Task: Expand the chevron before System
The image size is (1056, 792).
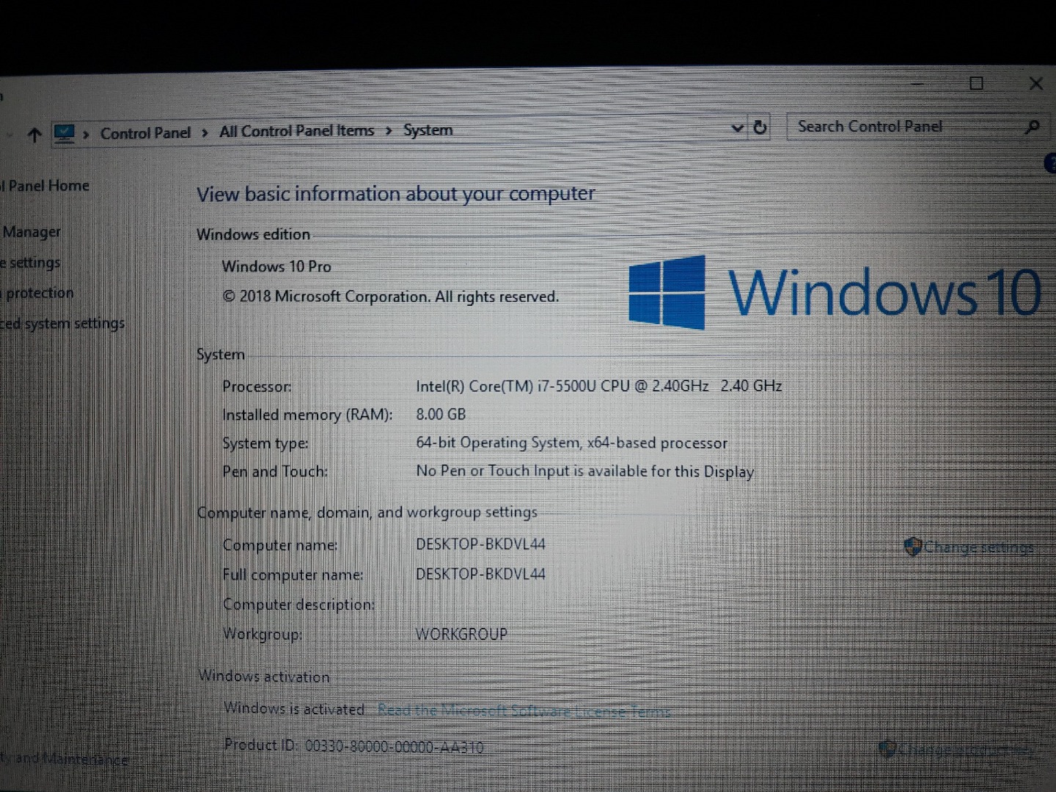Action: (389, 131)
